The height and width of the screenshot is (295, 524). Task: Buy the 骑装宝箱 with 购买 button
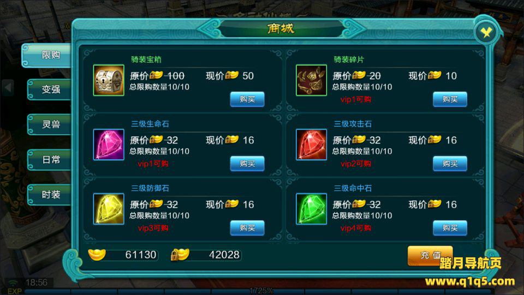pyautogui.click(x=247, y=99)
